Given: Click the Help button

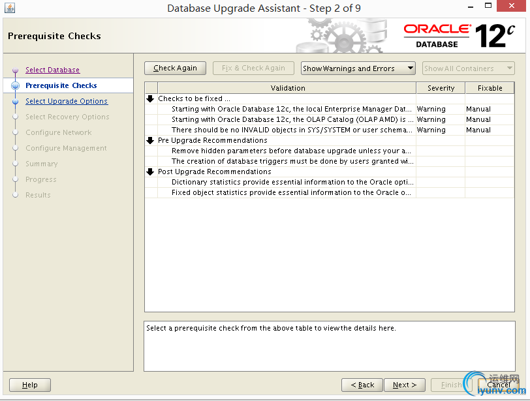Looking at the screenshot, I should coord(30,385).
